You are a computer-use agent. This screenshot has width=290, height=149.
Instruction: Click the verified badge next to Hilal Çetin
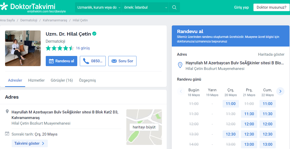(94, 34)
